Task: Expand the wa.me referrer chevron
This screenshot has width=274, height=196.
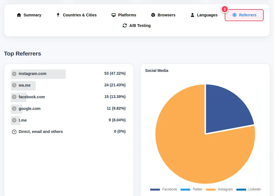Action: point(14,86)
